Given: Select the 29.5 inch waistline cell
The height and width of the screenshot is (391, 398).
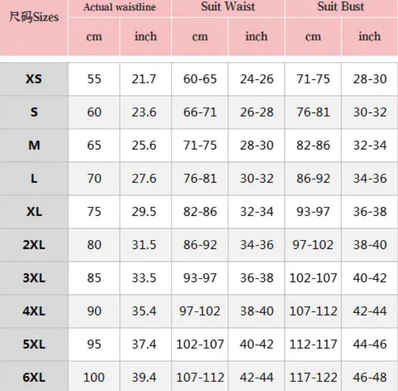Looking at the screenshot, I should point(144,212).
